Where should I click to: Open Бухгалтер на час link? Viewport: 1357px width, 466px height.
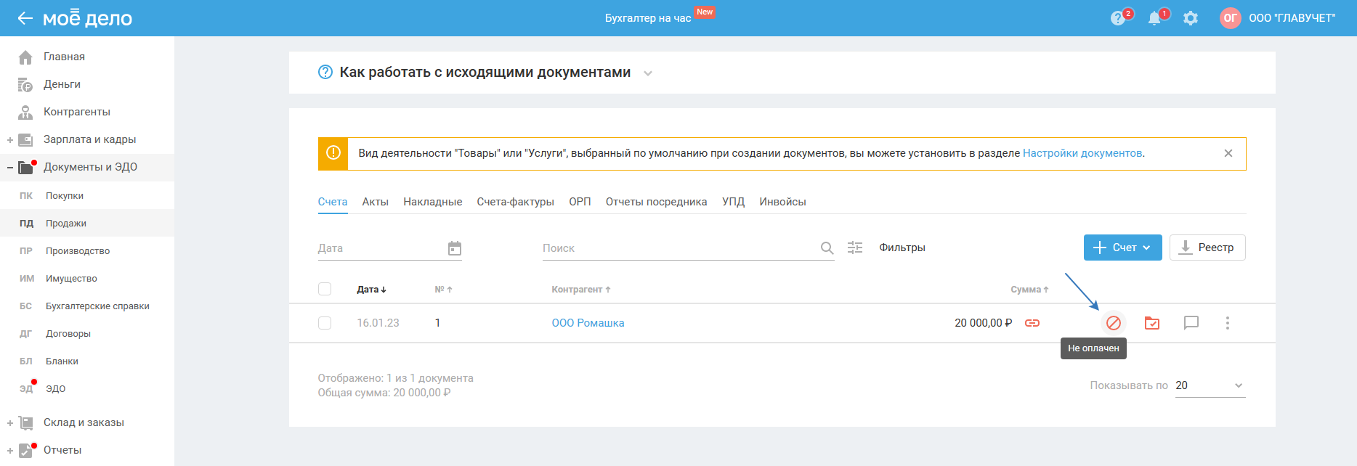point(648,18)
